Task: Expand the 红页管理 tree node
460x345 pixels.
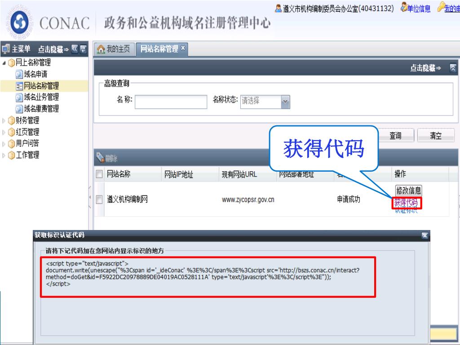Action: (4, 132)
